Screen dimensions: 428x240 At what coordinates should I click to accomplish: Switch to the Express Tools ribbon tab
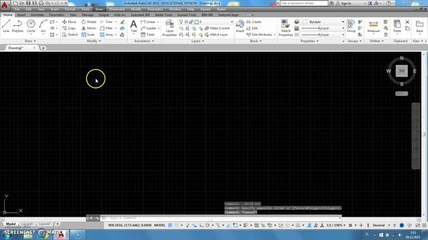coord(187,15)
